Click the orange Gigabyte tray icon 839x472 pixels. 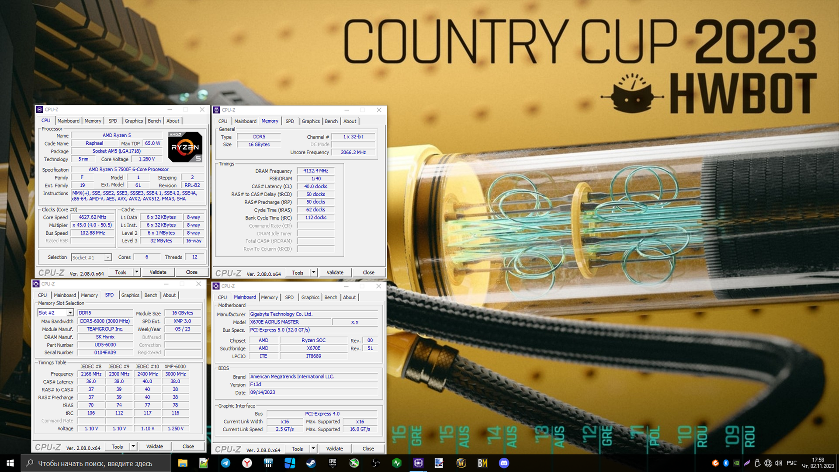715,463
